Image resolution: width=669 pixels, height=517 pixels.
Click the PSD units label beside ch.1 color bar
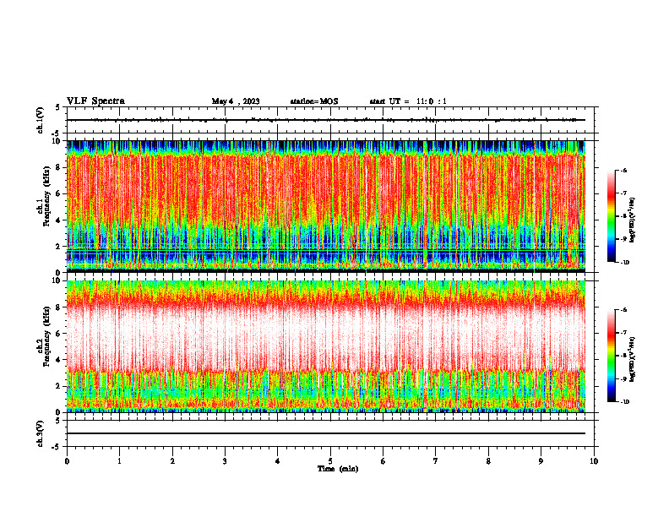click(x=633, y=220)
